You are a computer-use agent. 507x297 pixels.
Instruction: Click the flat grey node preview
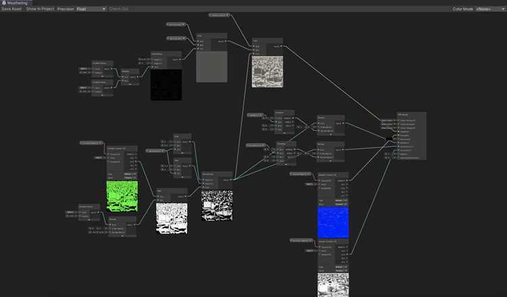(212, 67)
